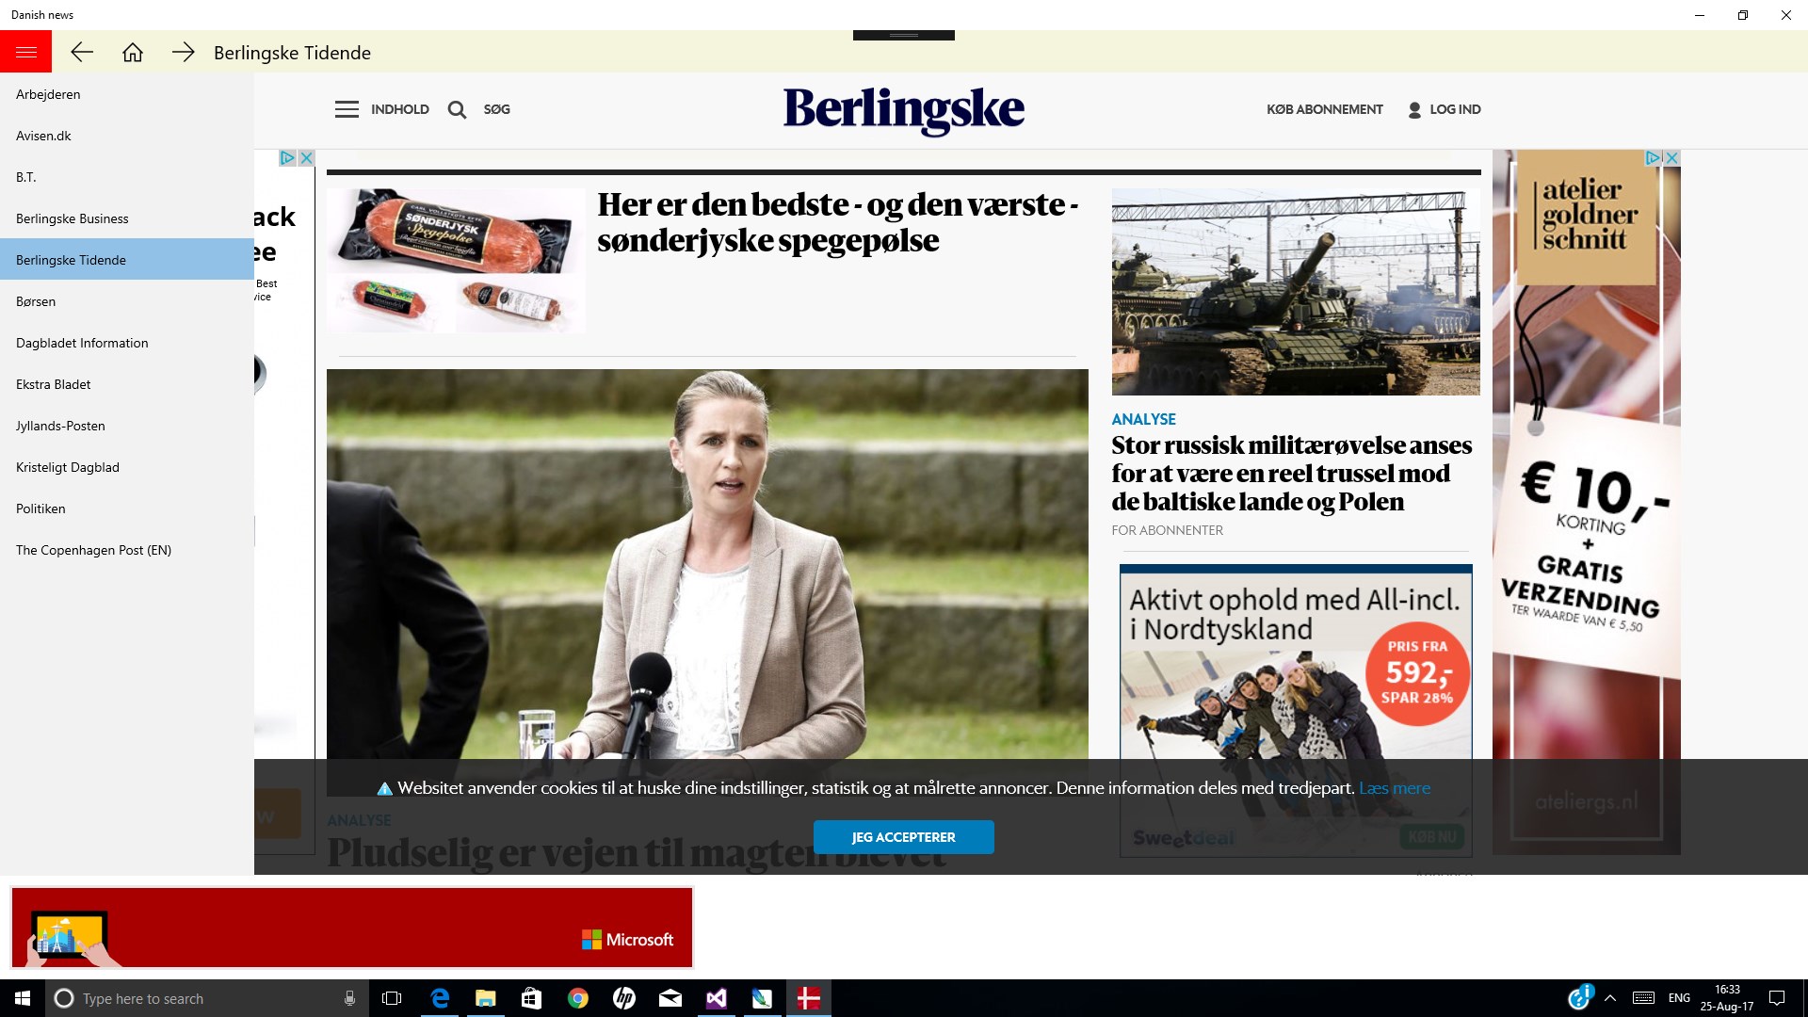Image resolution: width=1808 pixels, height=1017 pixels.
Task: Click the back arrow navigation icon
Action: [82, 53]
